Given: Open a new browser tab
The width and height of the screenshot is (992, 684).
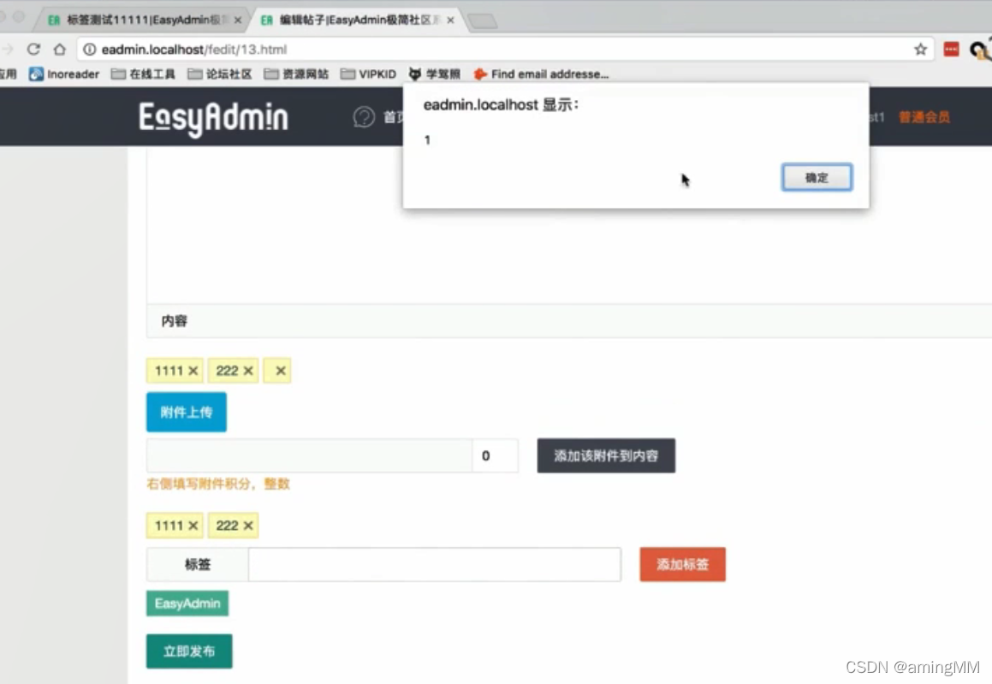Looking at the screenshot, I should (483, 21).
